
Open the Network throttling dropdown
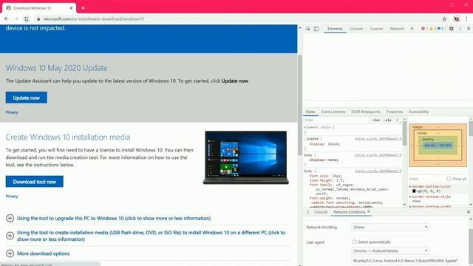tap(389, 227)
